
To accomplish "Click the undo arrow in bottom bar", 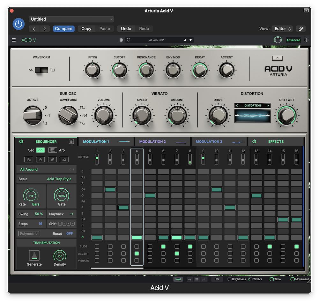I will 189,279.
